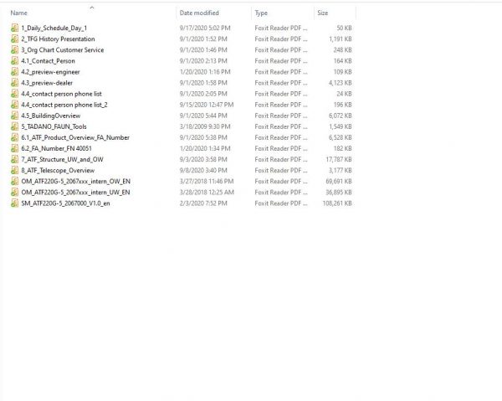Select file name 4.3_preview-dealer
502x401 pixels.
click(47, 83)
